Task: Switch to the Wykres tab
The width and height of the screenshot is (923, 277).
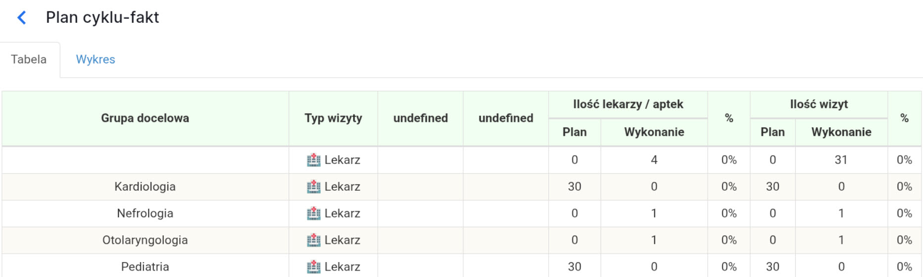Action: (x=95, y=59)
